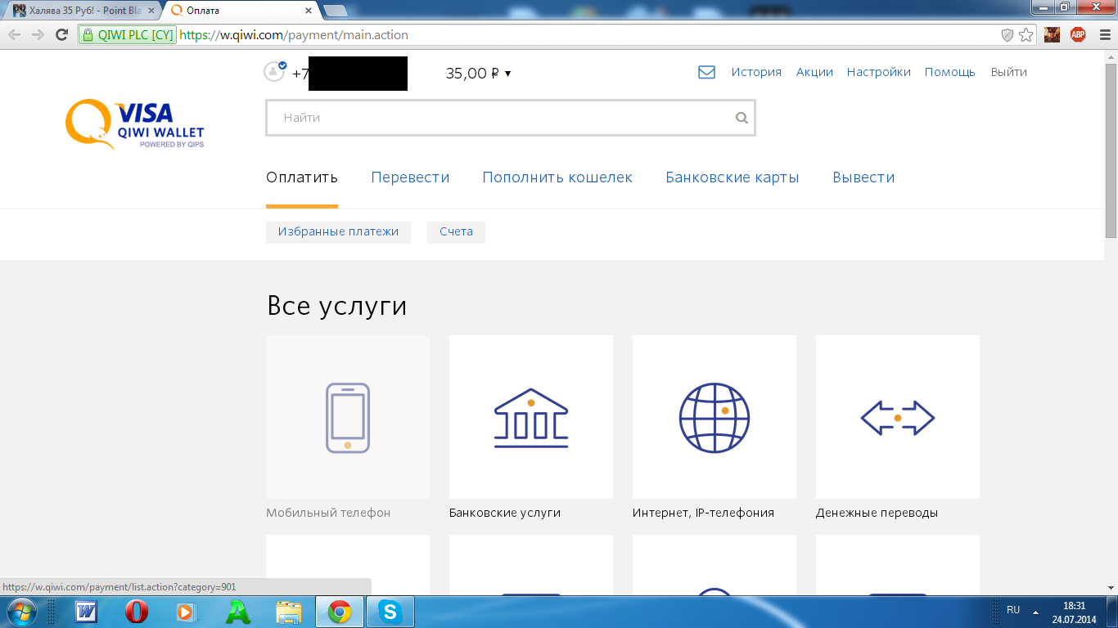Click the Выйти logout link
The height and width of the screenshot is (628, 1118).
coord(1008,72)
